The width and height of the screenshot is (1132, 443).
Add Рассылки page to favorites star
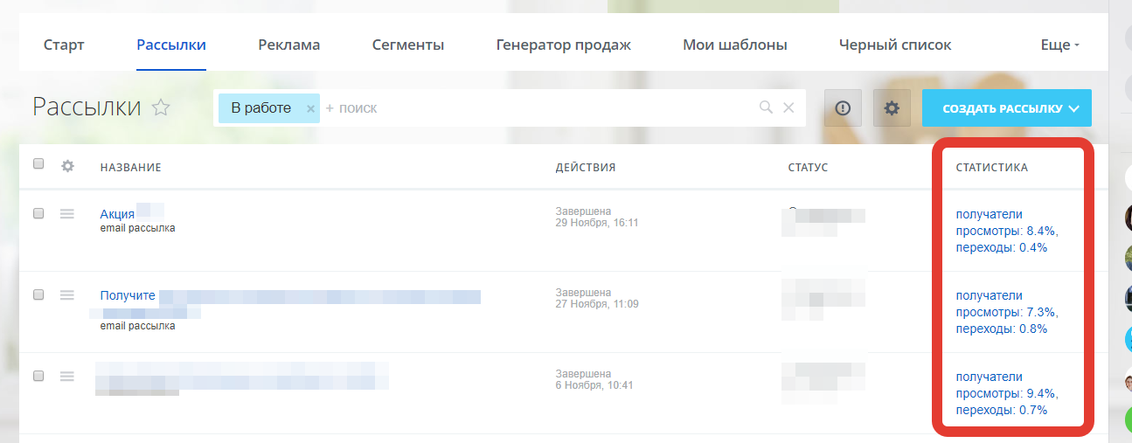click(x=161, y=107)
